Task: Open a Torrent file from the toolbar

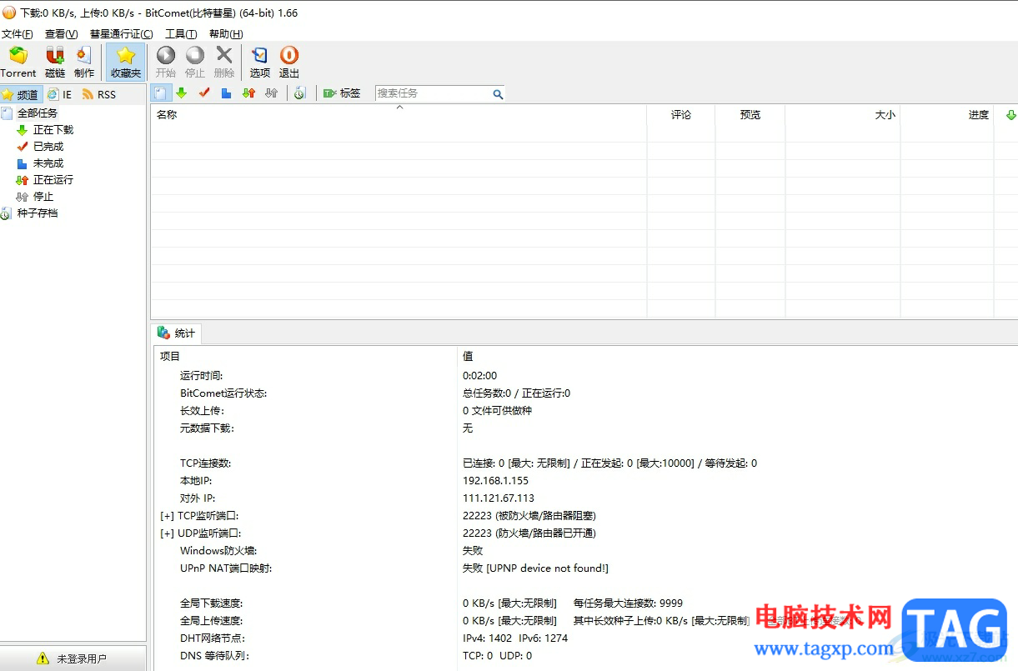Action: [x=18, y=63]
